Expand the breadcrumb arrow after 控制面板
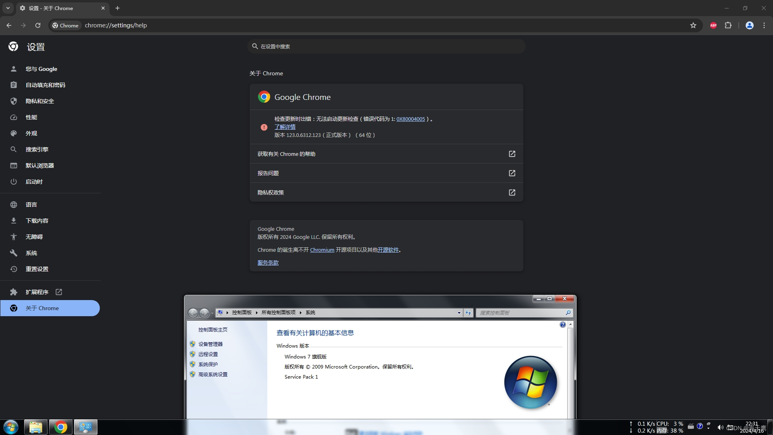 pyautogui.click(x=256, y=313)
